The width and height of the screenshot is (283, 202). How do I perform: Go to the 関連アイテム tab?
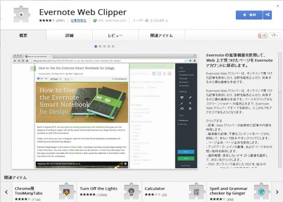(x=162, y=36)
